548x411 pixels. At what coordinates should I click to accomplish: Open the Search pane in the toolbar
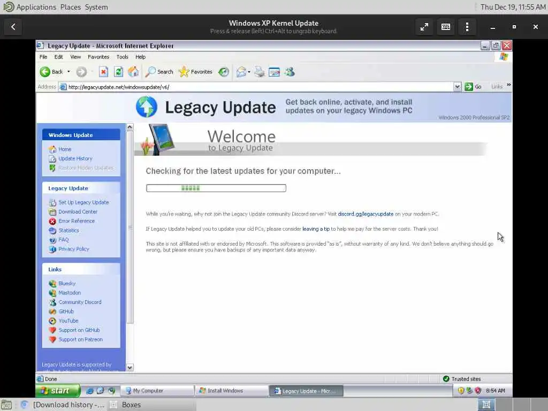(159, 72)
